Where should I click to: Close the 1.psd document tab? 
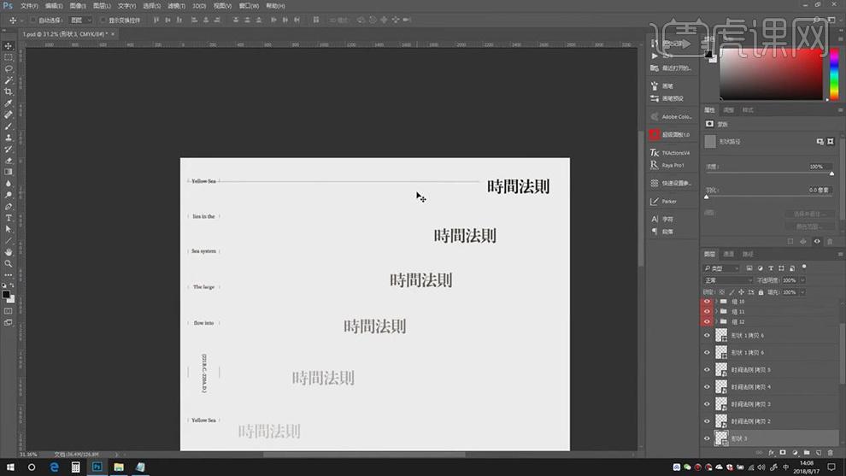point(113,34)
